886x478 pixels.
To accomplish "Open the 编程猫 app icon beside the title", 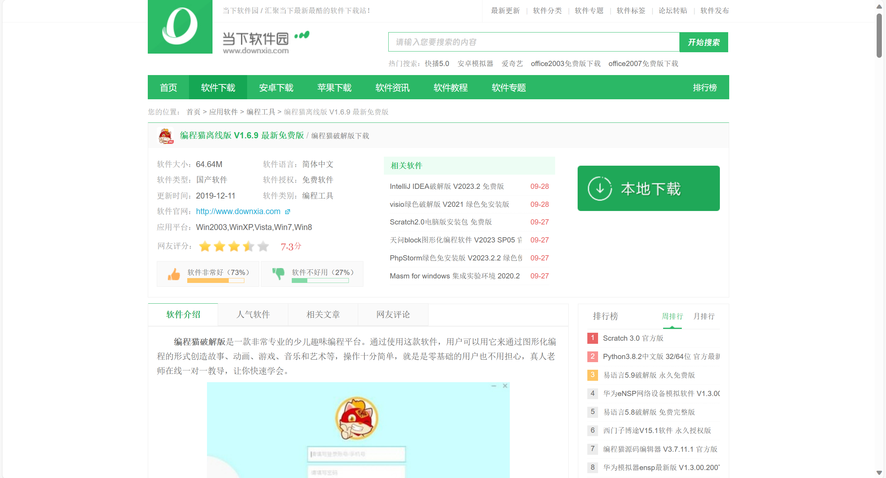I will (166, 136).
